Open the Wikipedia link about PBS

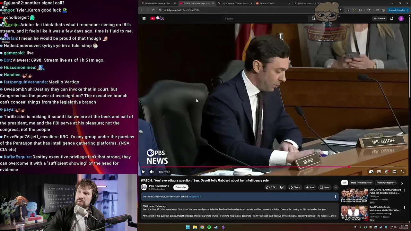195,197
